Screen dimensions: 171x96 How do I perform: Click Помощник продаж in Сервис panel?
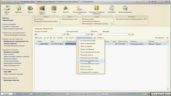88,19
